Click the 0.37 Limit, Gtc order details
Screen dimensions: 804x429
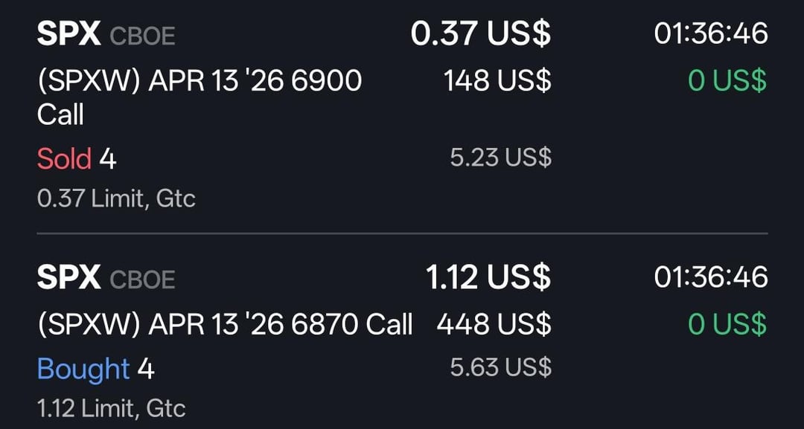(116, 199)
